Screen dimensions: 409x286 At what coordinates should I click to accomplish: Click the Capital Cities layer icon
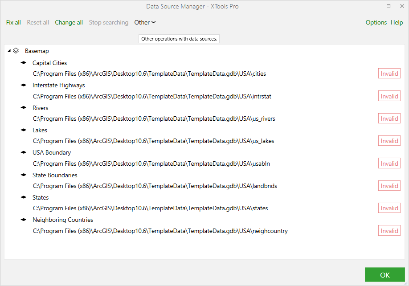24,62
